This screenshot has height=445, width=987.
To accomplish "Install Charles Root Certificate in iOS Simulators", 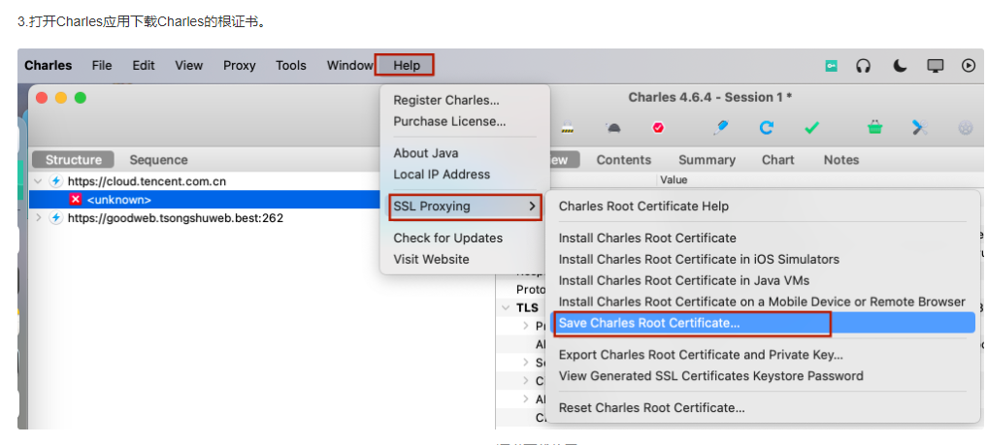I will (699, 259).
